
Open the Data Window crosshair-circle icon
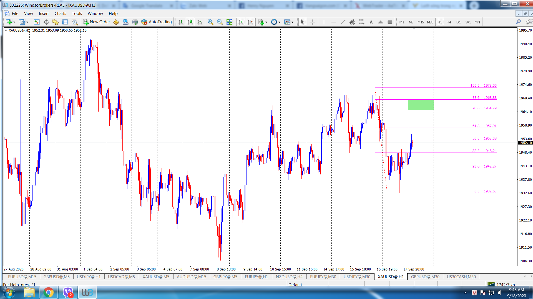pos(46,22)
